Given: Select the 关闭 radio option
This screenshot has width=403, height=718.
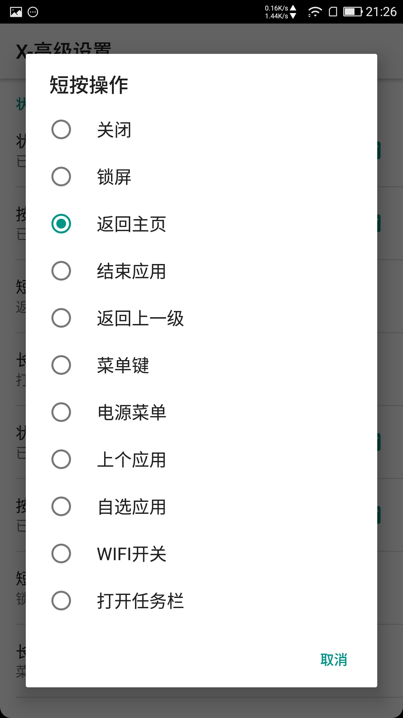Looking at the screenshot, I should tap(61, 129).
